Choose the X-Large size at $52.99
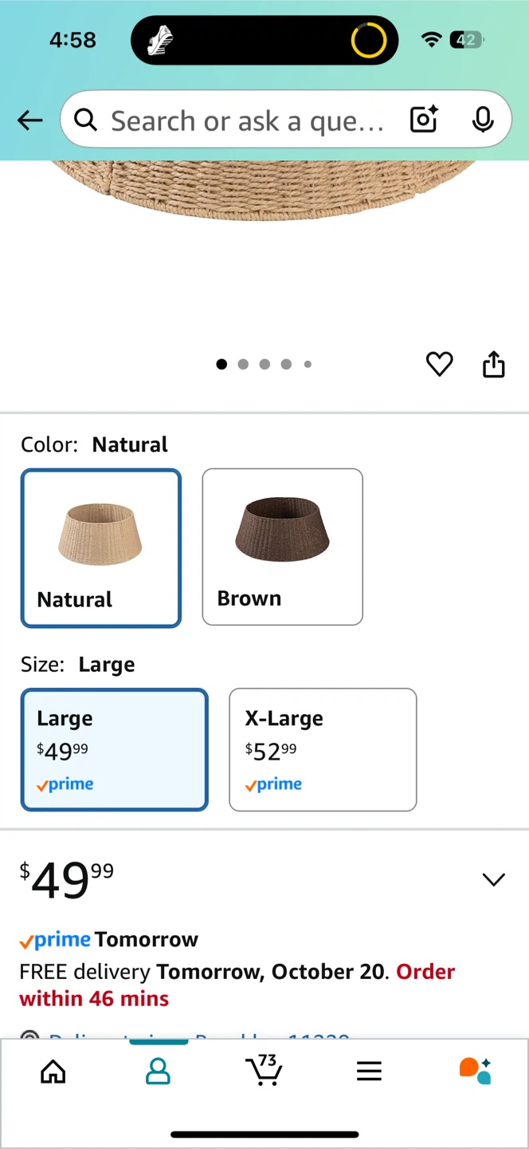This screenshot has width=529, height=1149. [323, 750]
